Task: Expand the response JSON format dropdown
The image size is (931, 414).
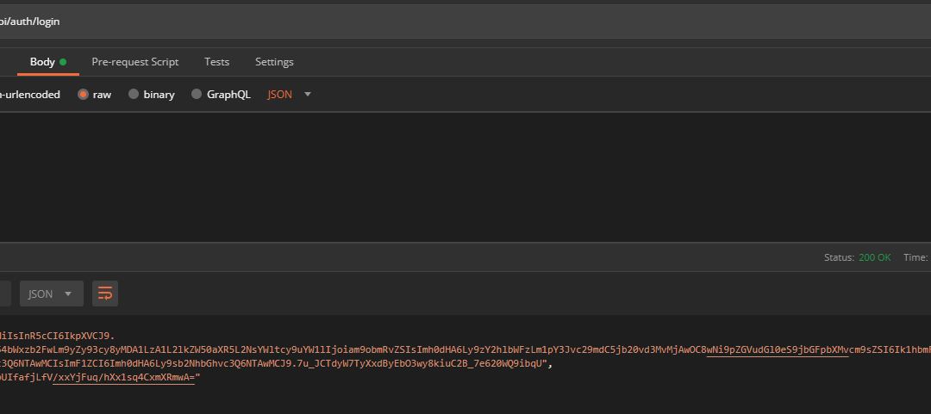Action: [x=51, y=294]
